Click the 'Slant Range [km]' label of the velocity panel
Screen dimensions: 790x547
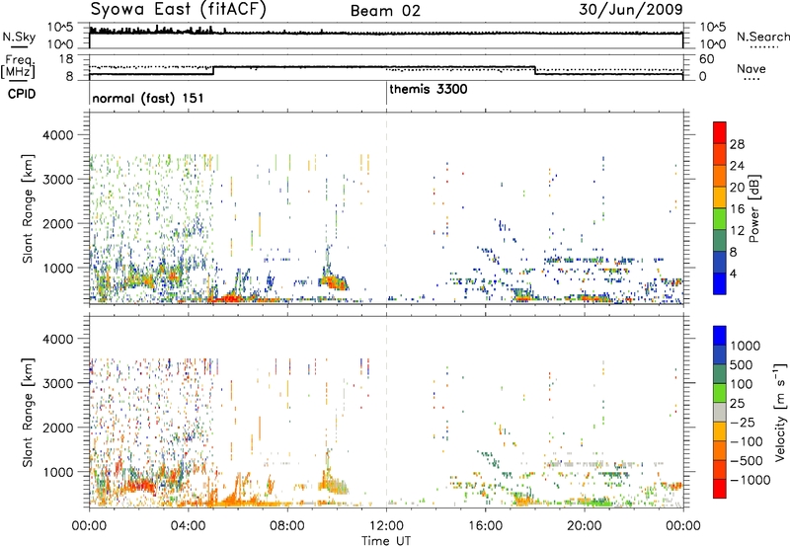click(x=28, y=413)
